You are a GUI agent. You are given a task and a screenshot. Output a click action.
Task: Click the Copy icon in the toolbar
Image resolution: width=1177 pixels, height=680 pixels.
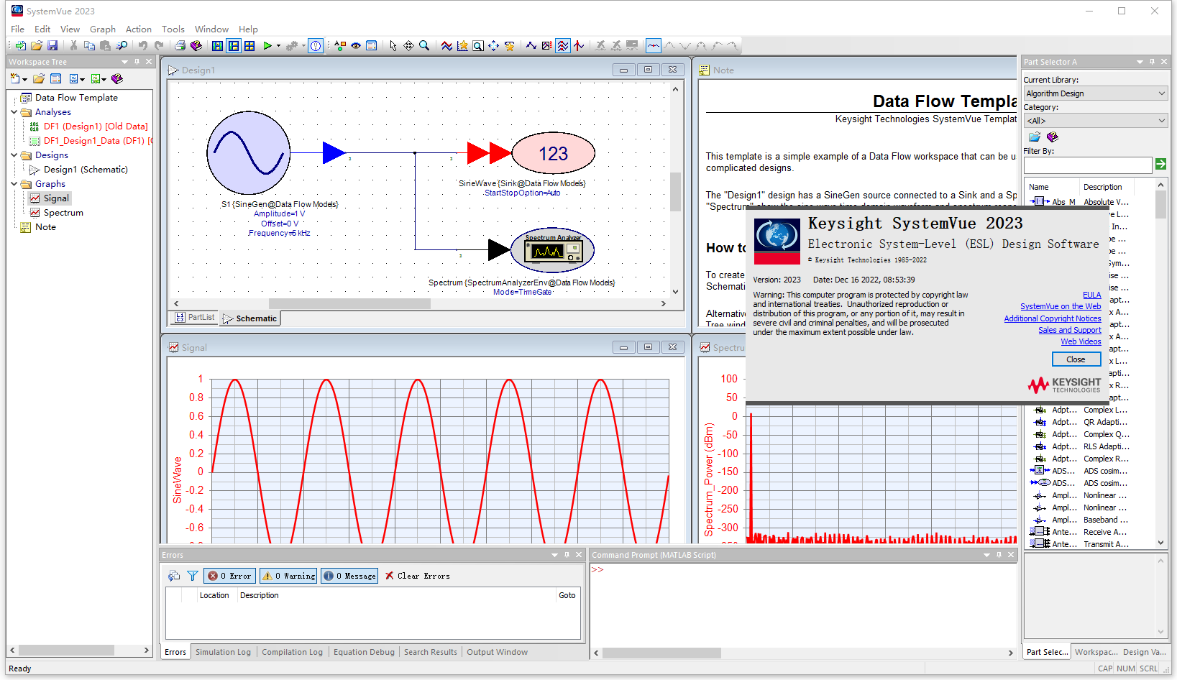pyautogui.click(x=89, y=46)
